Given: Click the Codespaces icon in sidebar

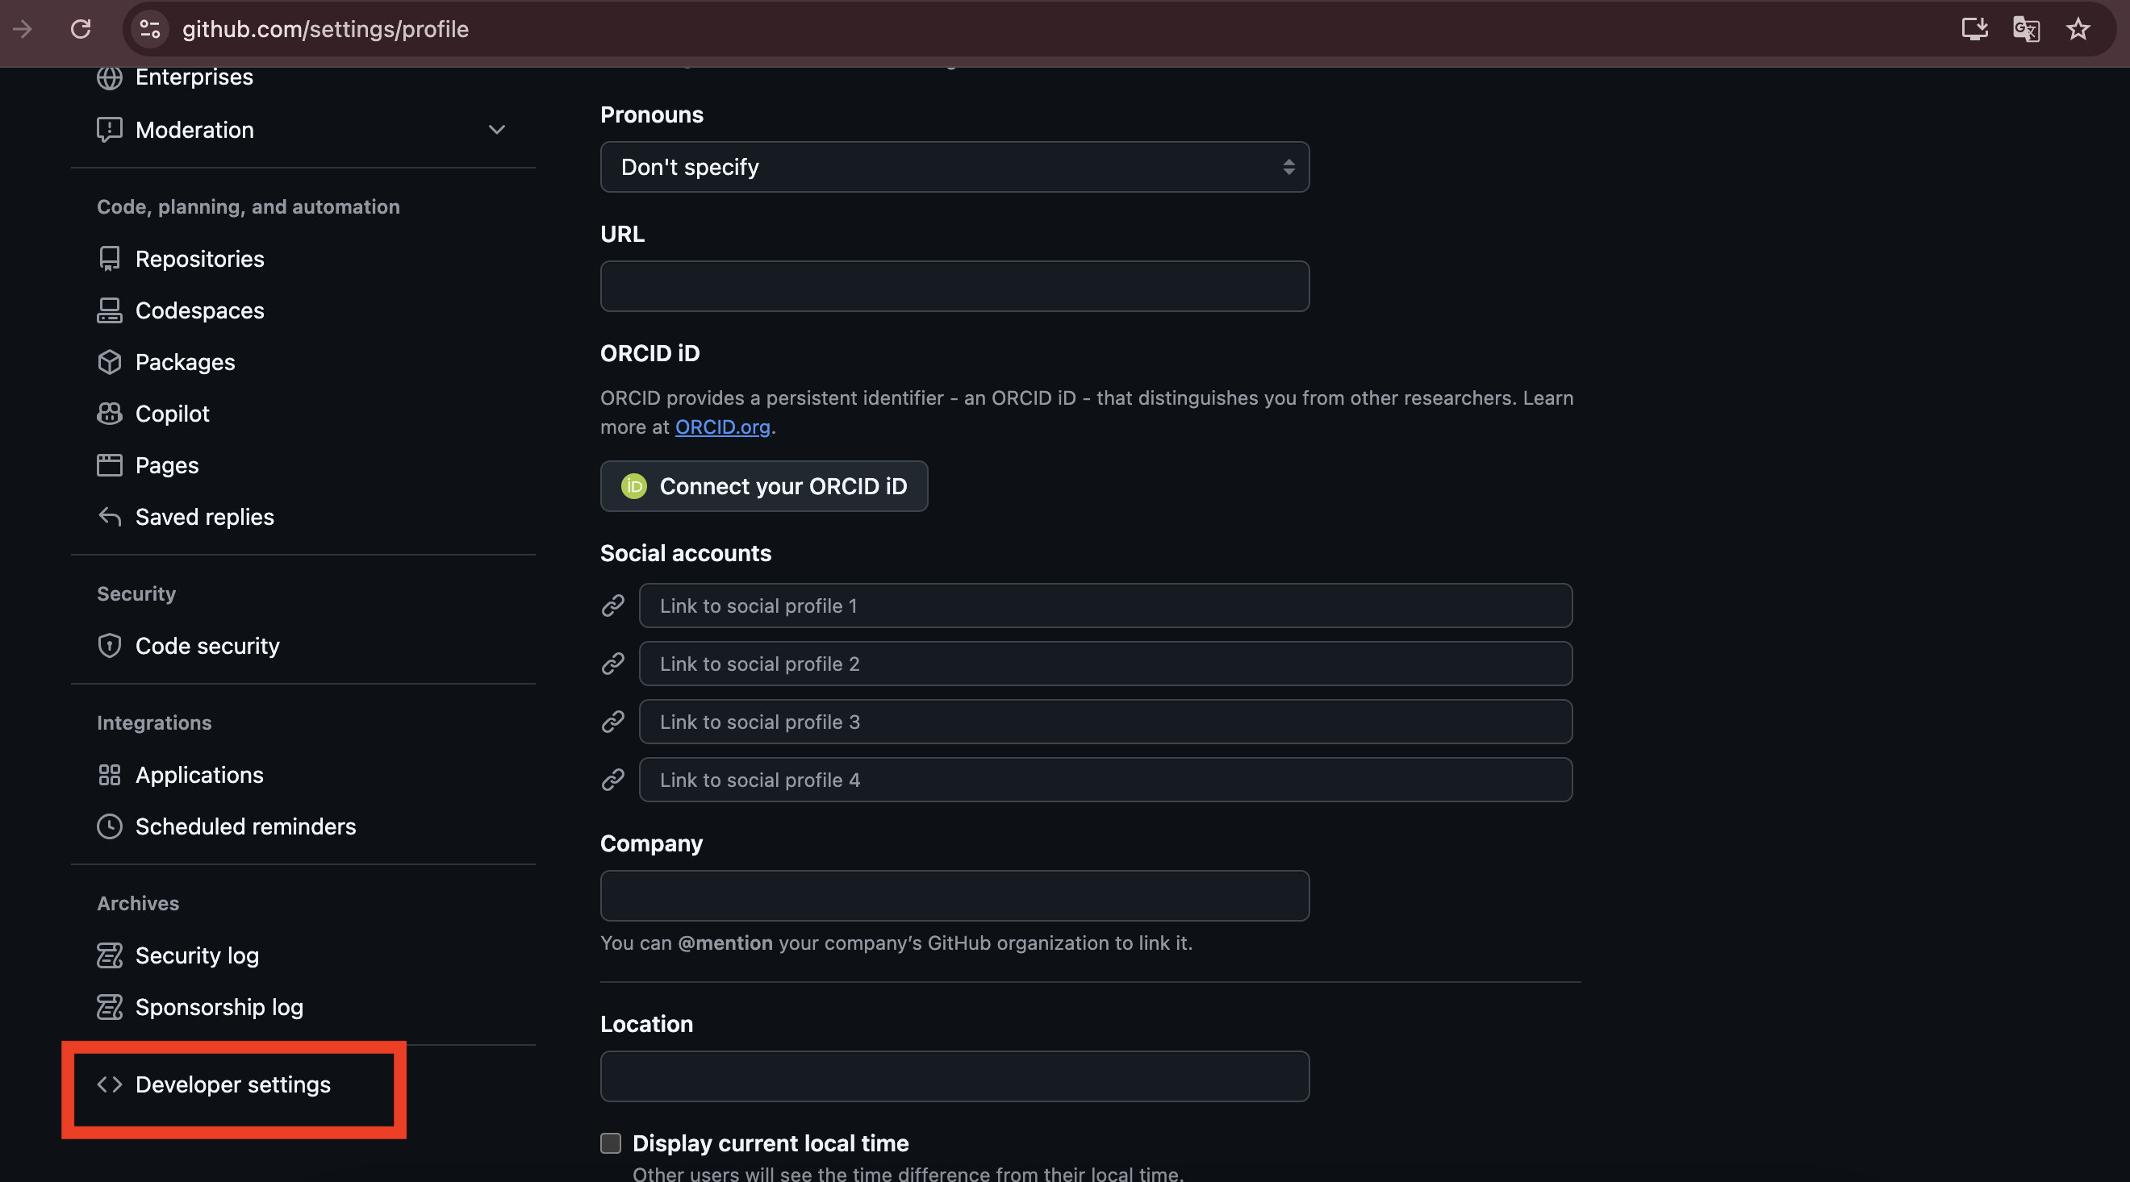Looking at the screenshot, I should click(x=109, y=310).
